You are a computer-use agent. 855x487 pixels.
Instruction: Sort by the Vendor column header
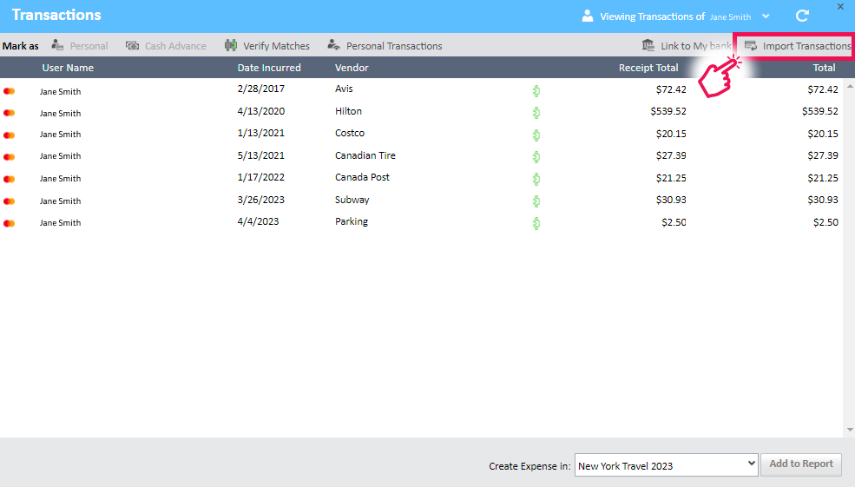click(x=352, y=68)
